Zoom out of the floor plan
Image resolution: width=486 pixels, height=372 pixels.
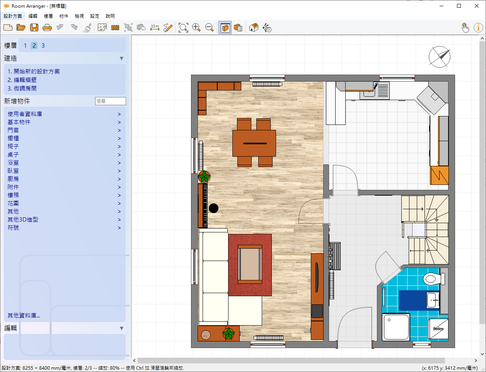click(210, 27)
